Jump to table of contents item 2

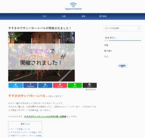coord(25,132)
